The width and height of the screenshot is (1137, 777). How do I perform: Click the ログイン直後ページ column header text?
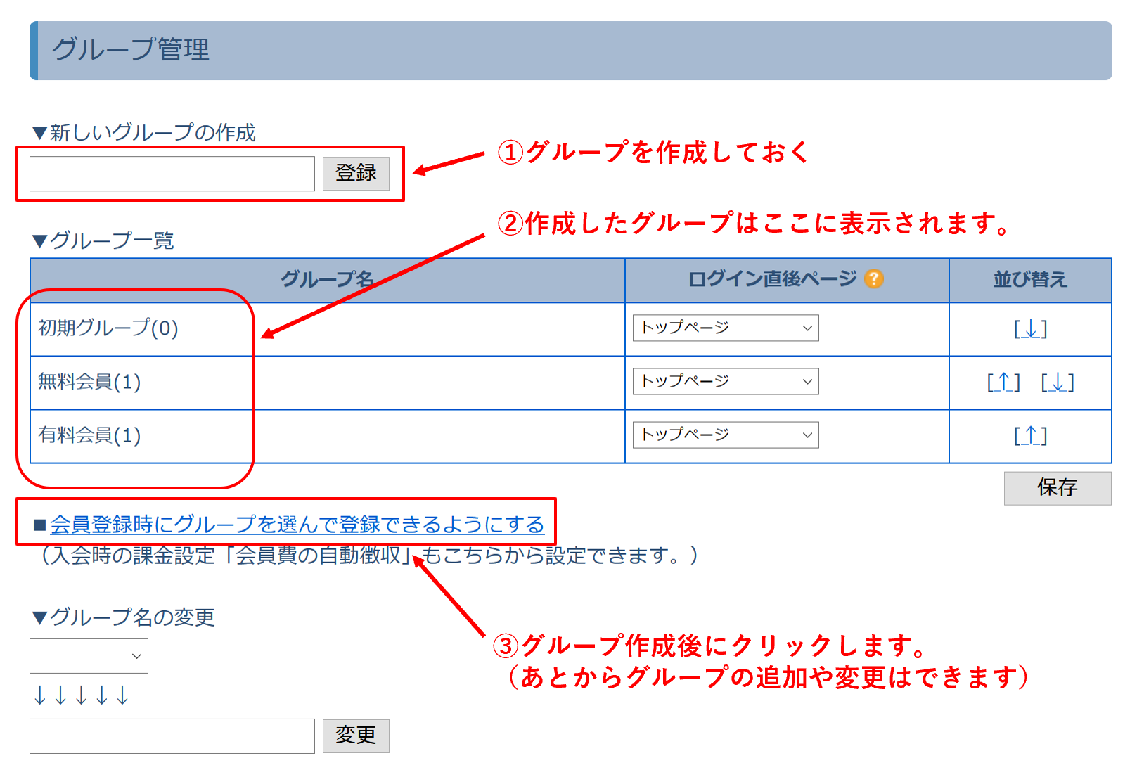pyautogui.click(x=772, y=279)
